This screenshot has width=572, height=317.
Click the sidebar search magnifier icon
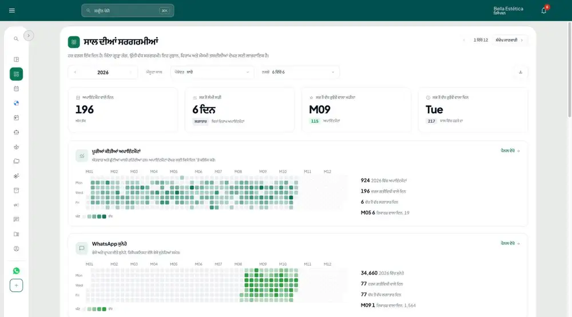click(x=16, y=39)
